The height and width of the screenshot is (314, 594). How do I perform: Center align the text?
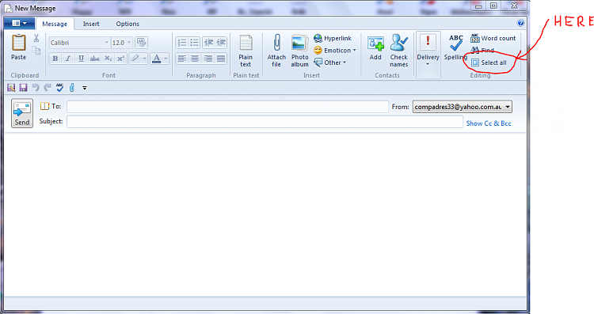pos(195,59)
